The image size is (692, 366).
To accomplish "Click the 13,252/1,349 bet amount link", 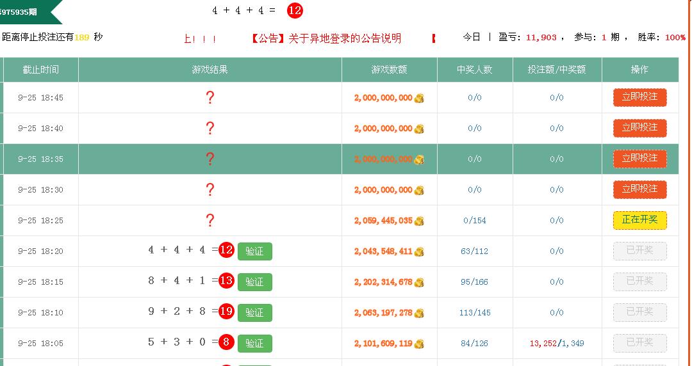I will click(x=556, y=344).
